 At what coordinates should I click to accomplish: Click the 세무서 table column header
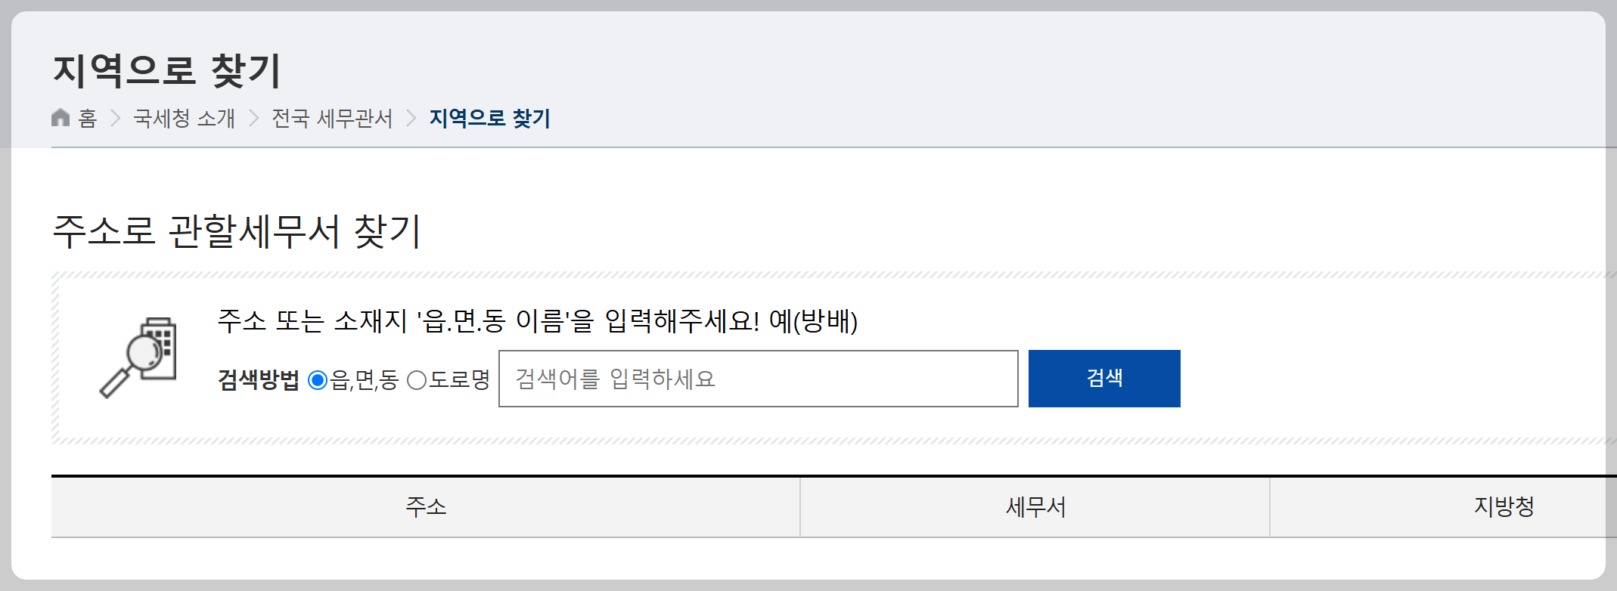tap(1035, 507)
